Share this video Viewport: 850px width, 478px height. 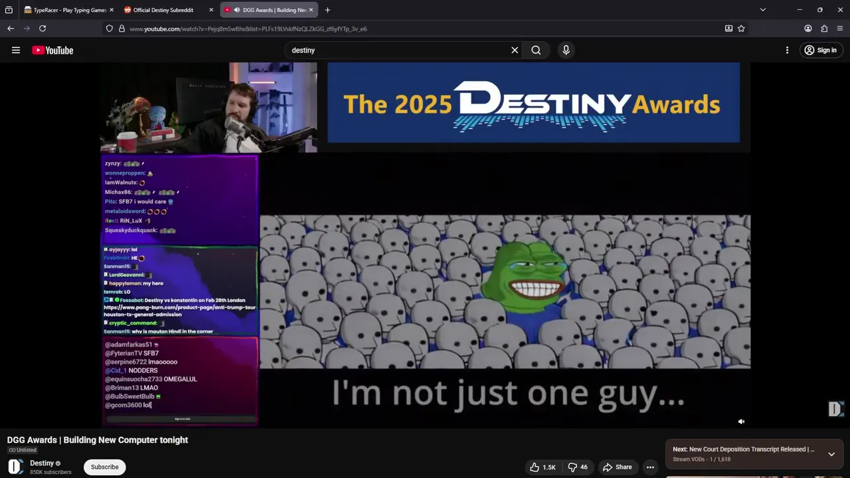[617, 467]
